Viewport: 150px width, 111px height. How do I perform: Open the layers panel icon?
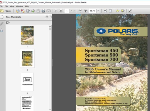point(2,30)
